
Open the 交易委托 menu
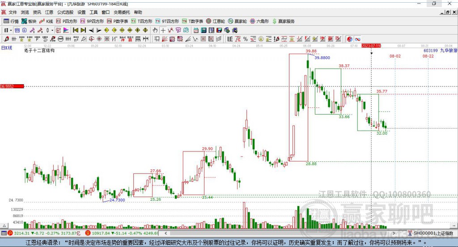point(122,12)
